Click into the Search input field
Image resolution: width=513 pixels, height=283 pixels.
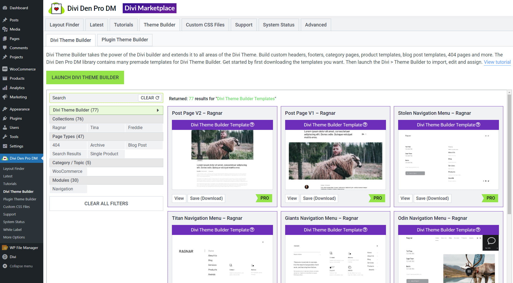[93, 98]
